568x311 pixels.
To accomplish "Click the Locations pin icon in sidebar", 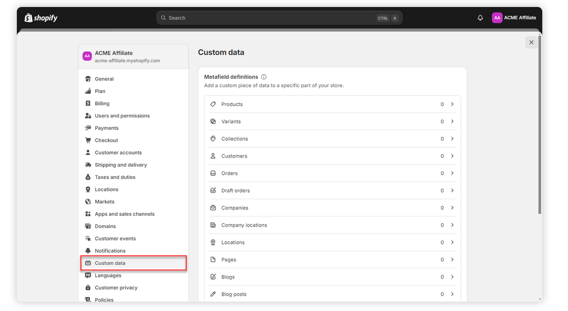I will [x=88, y=189].
